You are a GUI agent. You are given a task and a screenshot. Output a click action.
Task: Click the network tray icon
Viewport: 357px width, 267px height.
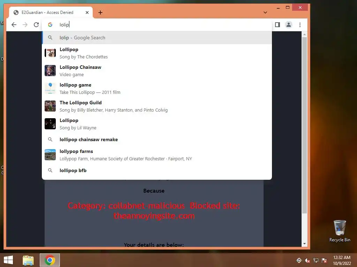(x=316, y=260)
